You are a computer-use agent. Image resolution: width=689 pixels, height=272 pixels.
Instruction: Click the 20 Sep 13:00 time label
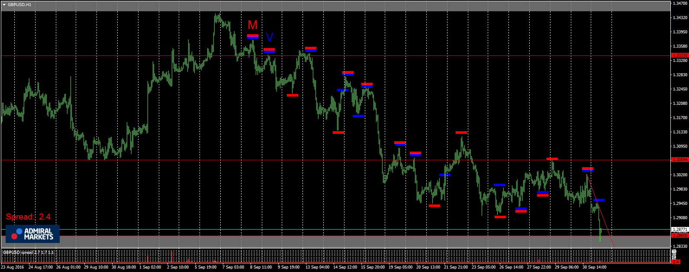428,267
